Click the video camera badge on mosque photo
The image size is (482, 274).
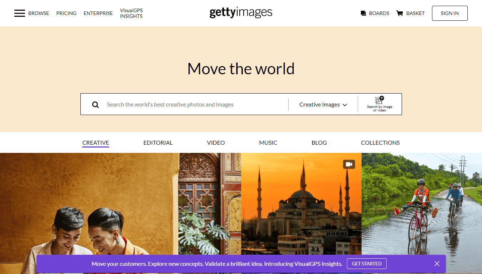pos(348,164)
